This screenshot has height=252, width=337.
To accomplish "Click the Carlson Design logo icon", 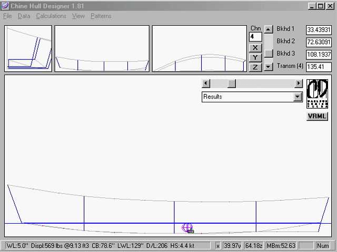I will [x=317, y=94].
